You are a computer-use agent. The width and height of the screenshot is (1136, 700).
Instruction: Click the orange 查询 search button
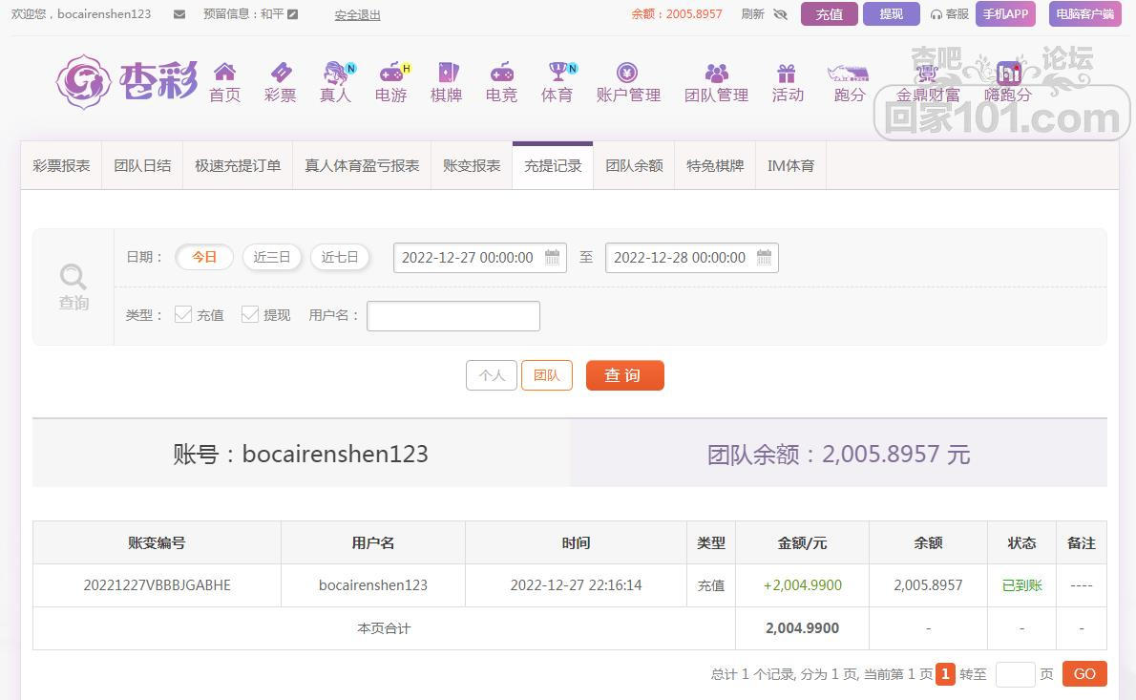click(624, 375)
